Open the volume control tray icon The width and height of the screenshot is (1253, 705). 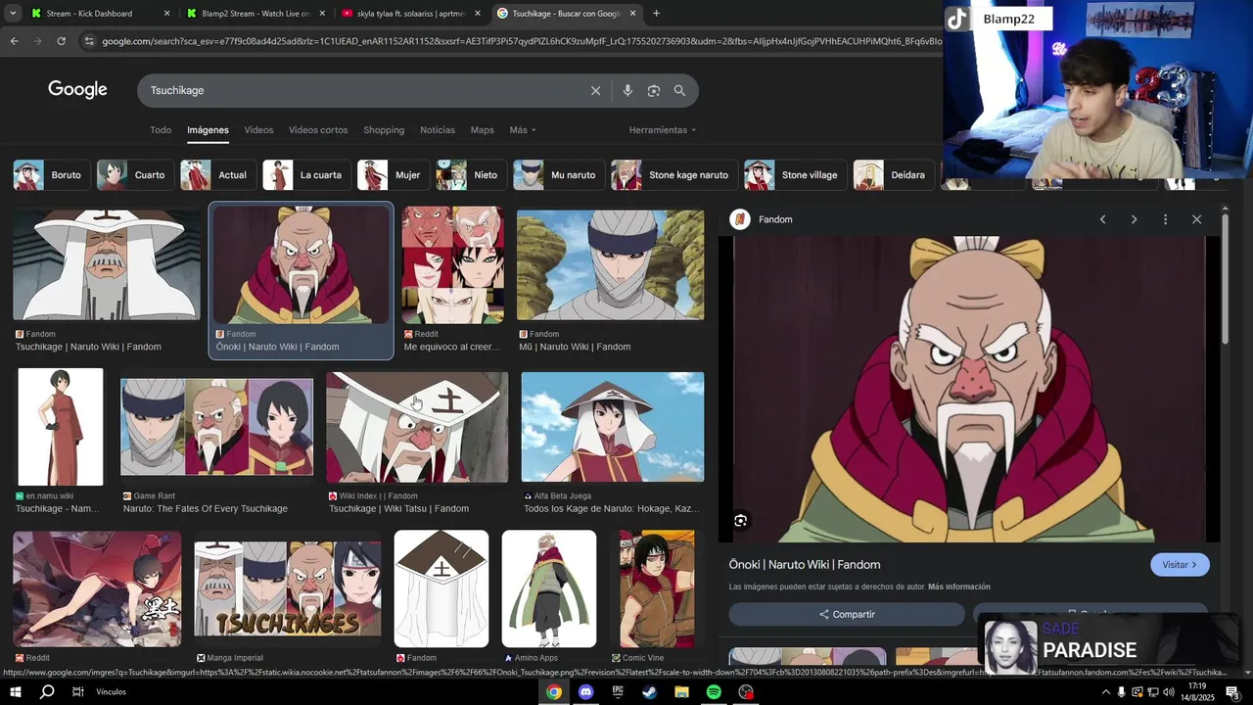tap(1169, 692)
